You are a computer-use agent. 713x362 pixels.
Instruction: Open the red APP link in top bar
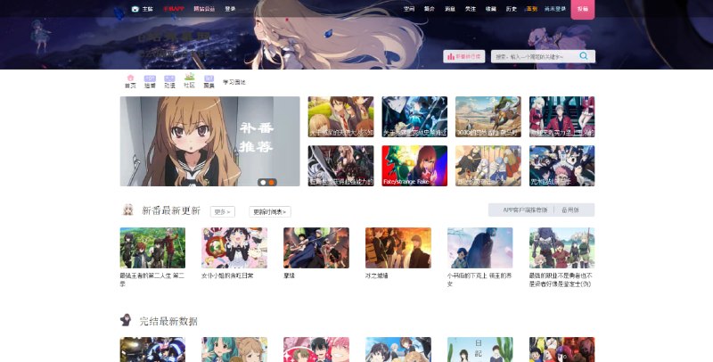[x=174, y=9]
